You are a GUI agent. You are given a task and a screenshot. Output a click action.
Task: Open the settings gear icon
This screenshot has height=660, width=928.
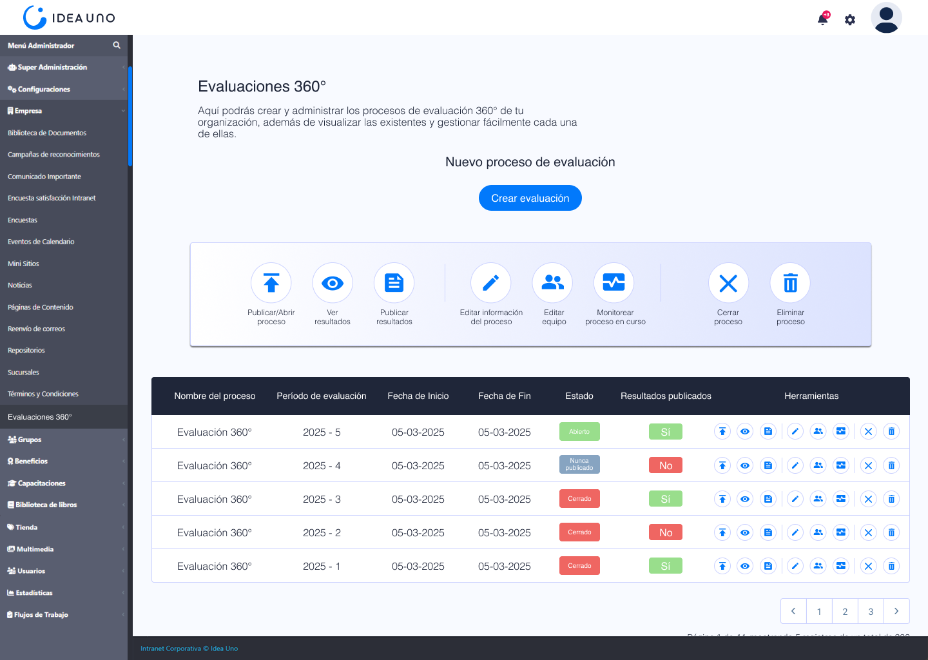coord(850,20)
